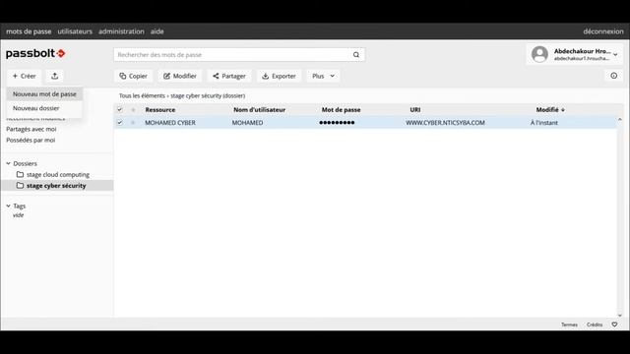The width and height of the screenshot is (630, 354).
Task: Click the user avatar icon
Action: click(x=539, y=54)
